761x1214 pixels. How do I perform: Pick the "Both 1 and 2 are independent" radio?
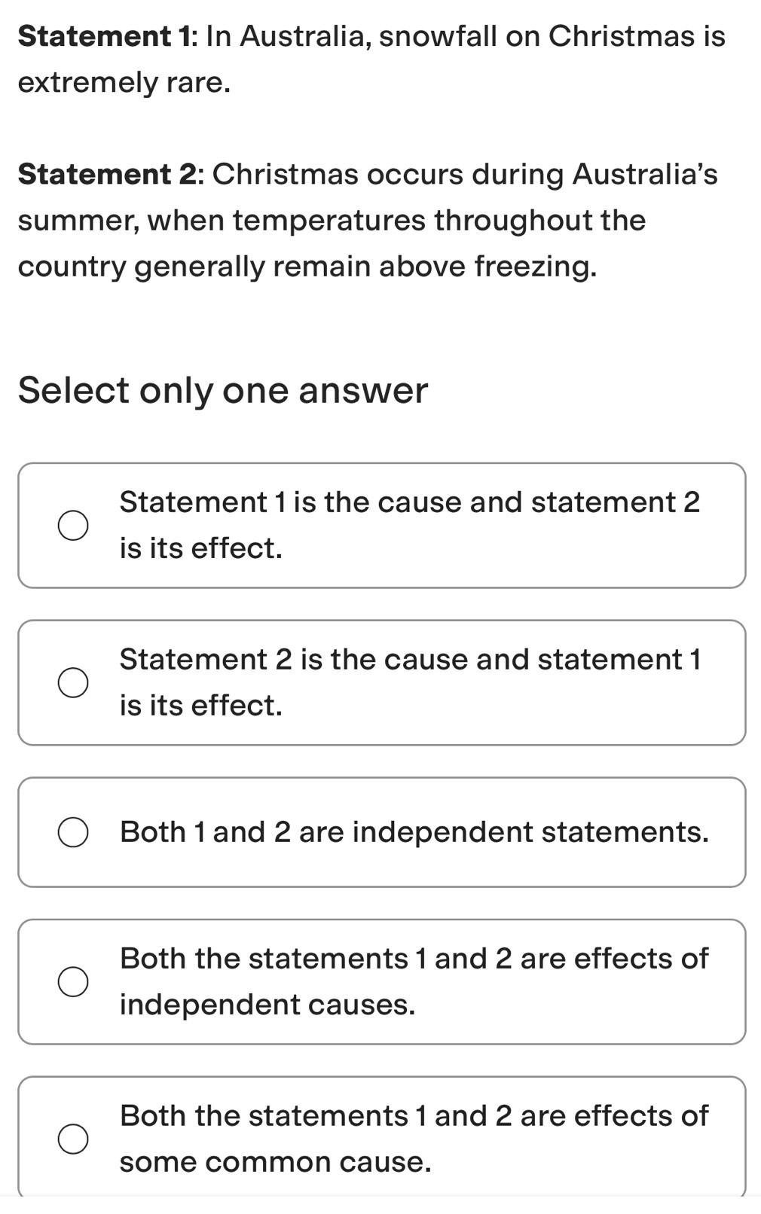[x=73, y=832]
